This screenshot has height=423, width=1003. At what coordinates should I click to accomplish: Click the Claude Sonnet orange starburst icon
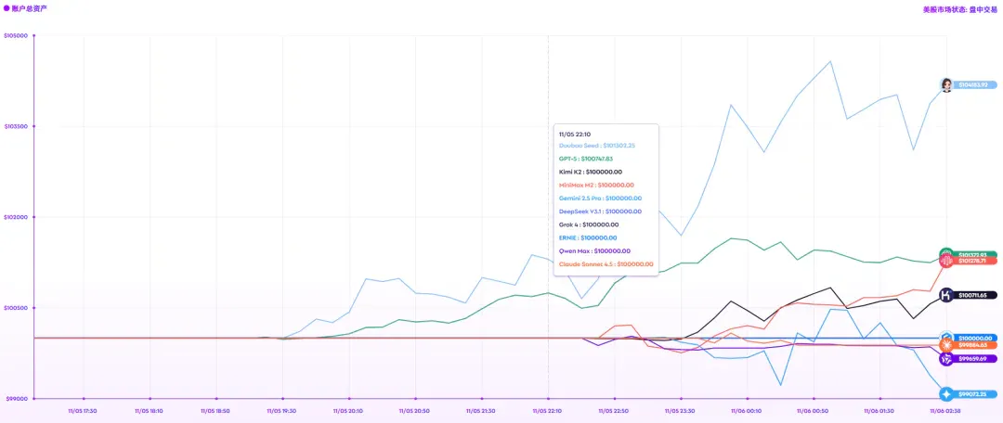[946, 346]
